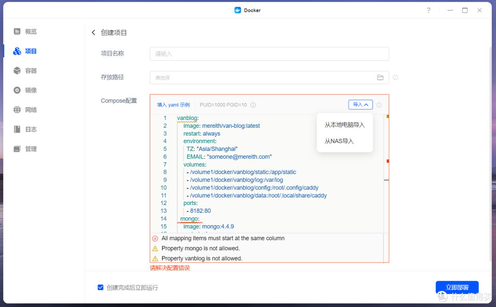Viewport: 496px width, 307px height.
Task: Open the help question mark in title bar
Action: point(428,10)
